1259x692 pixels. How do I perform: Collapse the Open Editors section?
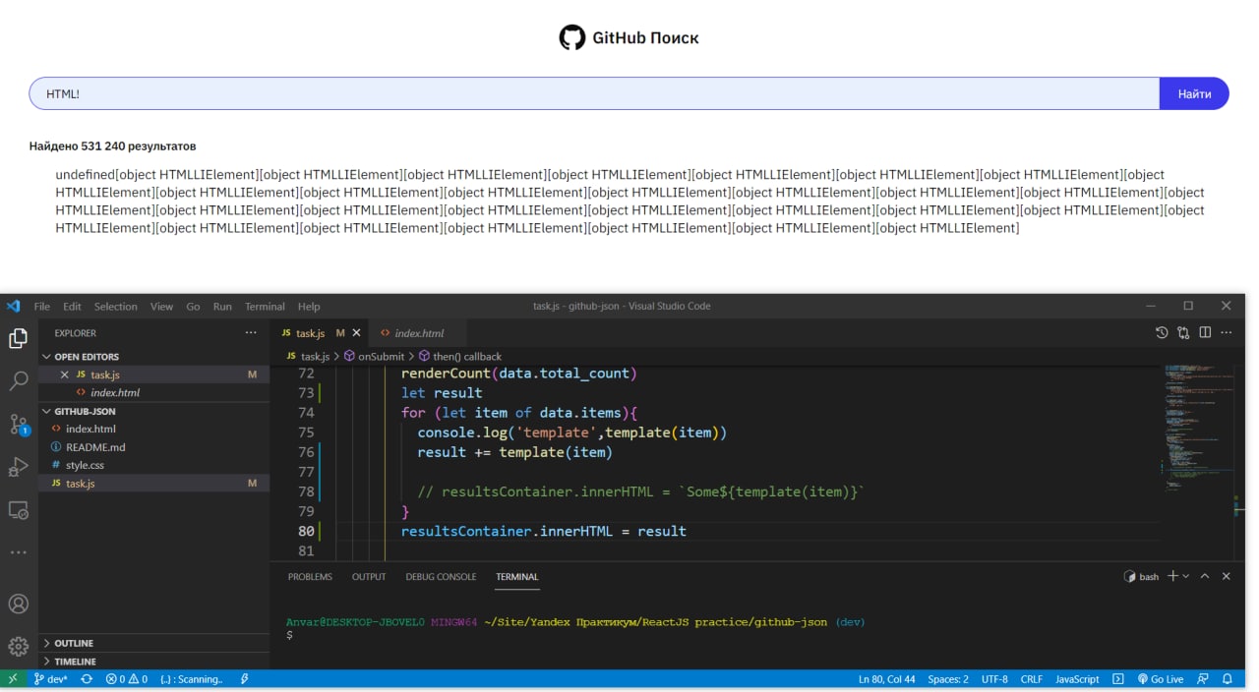pyautogui.click(x=153, y=357)
